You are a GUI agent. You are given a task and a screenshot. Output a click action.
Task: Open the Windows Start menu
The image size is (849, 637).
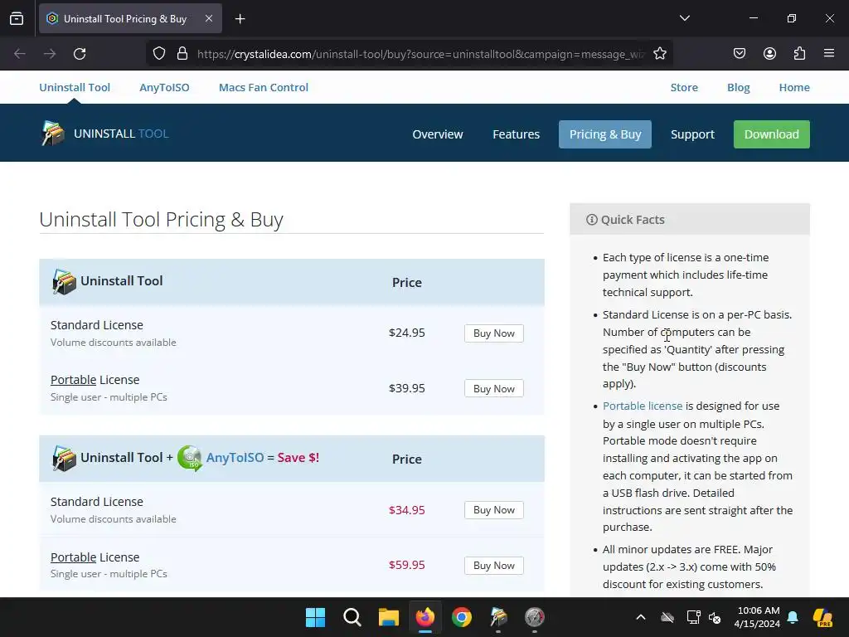(315, 617)
